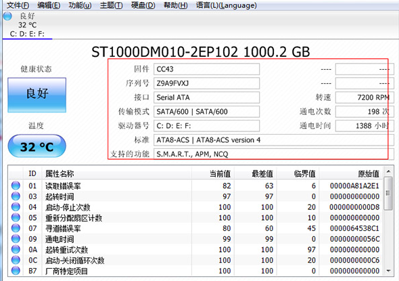Open the 语言(L)(Language) menu
The height and width of the screenshot is (281, 399).
(227, 5)
